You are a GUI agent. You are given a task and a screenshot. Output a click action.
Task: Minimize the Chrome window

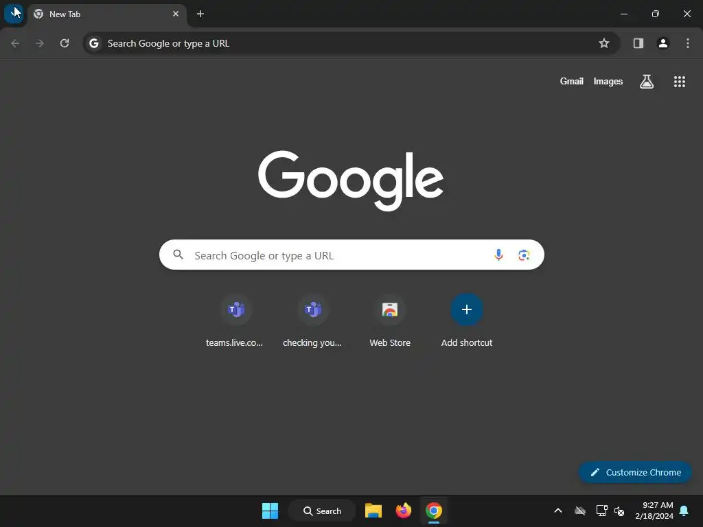[x=623, y=14]
